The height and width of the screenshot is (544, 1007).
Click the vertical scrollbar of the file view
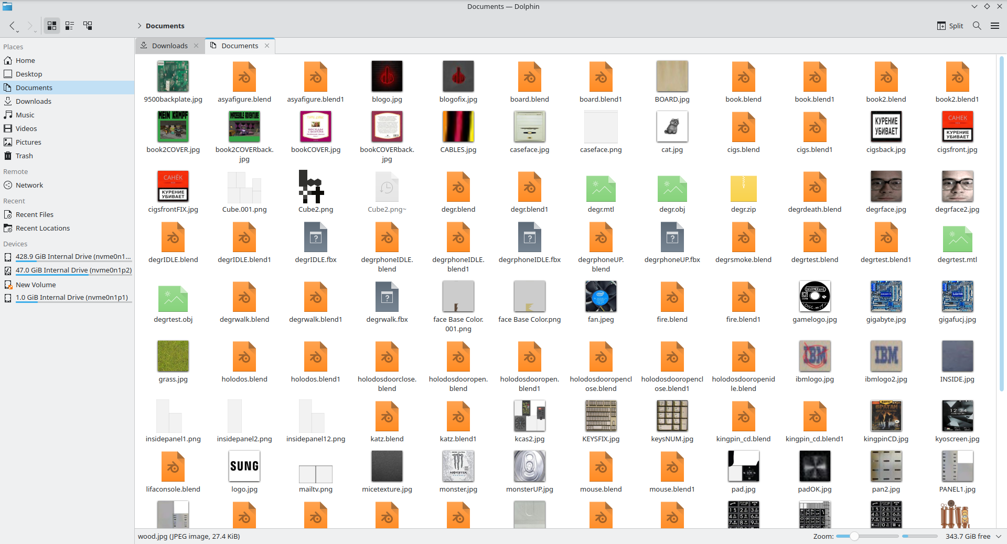(1001, 223)
